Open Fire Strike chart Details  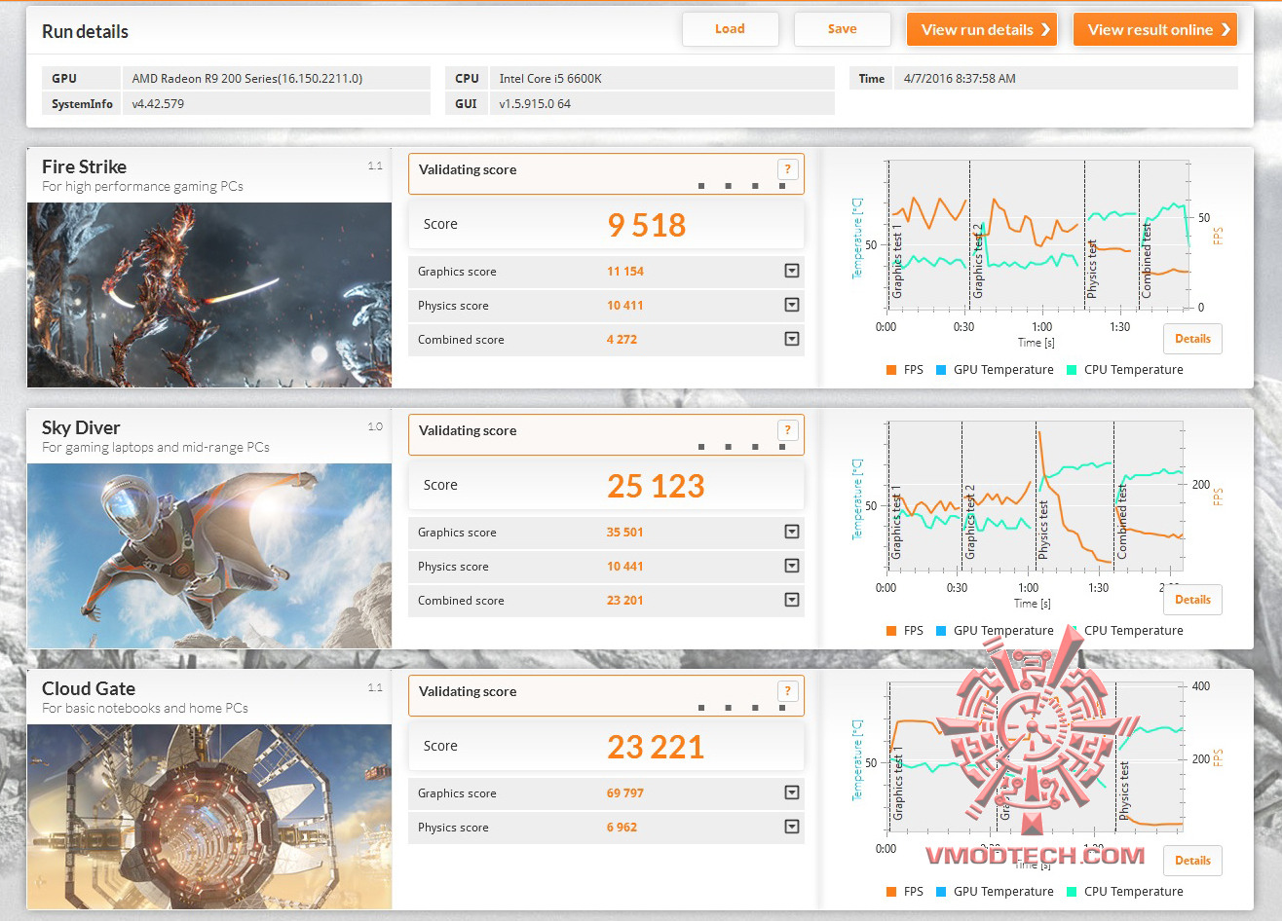1192,339
